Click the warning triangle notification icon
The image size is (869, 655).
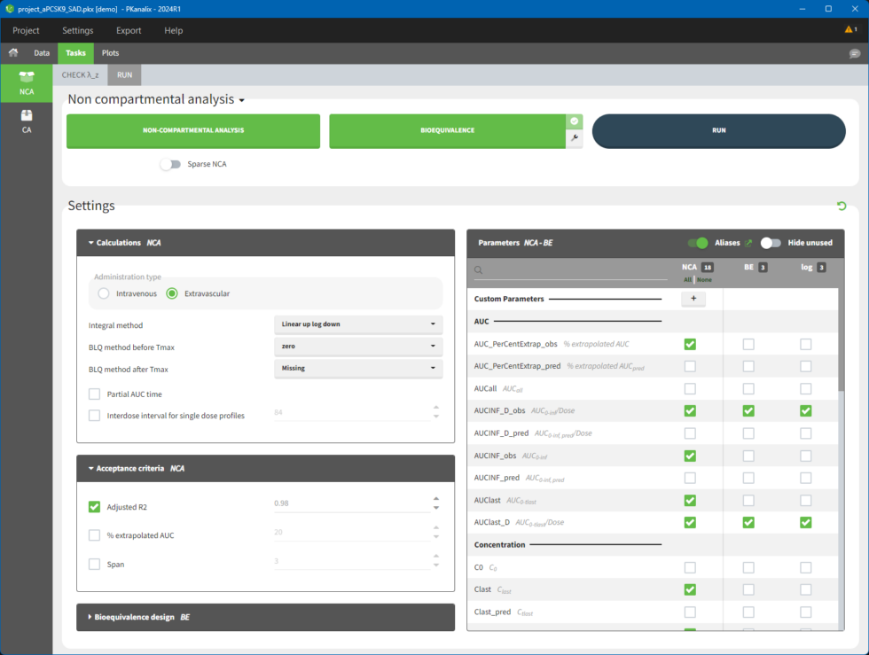[849, 30]
